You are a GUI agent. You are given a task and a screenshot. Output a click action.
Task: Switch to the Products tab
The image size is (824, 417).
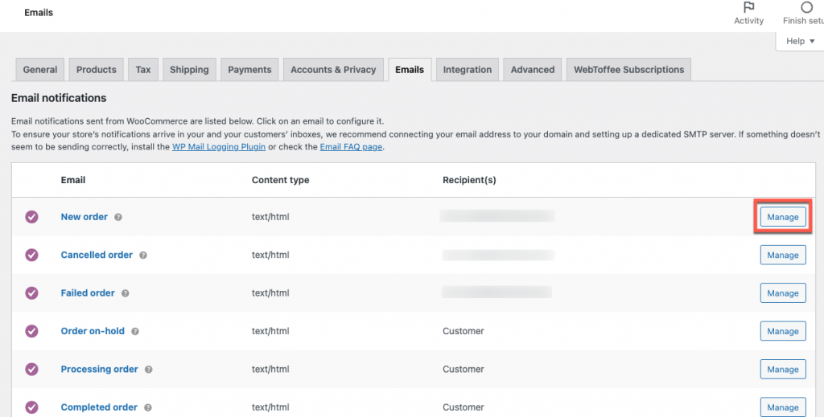point(97,70)
